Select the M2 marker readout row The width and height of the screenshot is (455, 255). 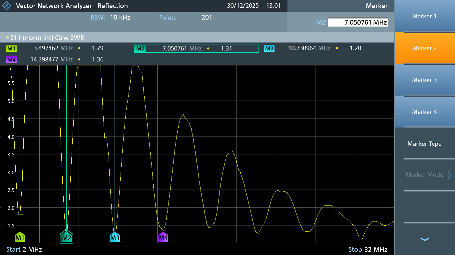pos(197,48)
